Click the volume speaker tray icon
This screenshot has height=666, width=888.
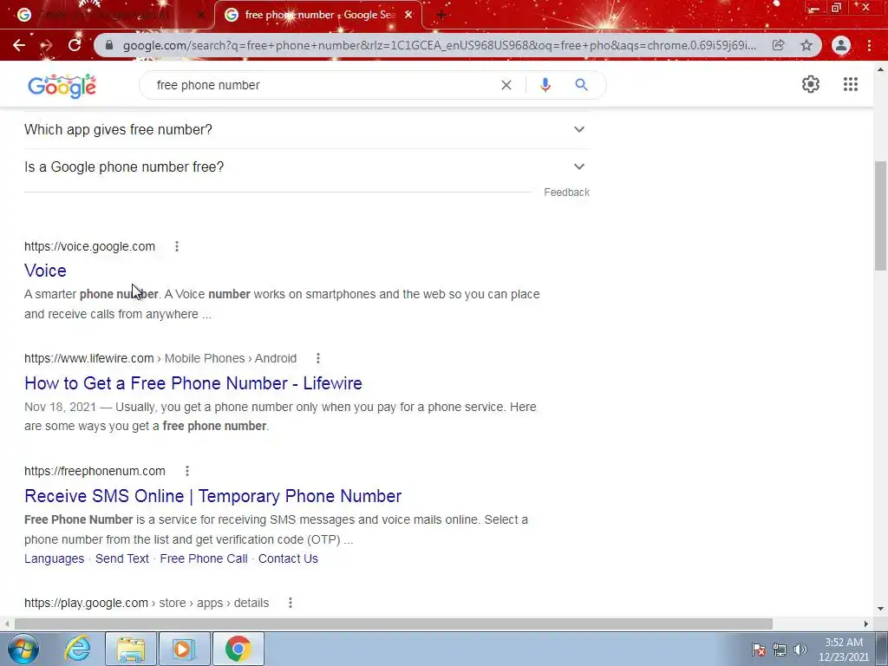pos(800,650)
